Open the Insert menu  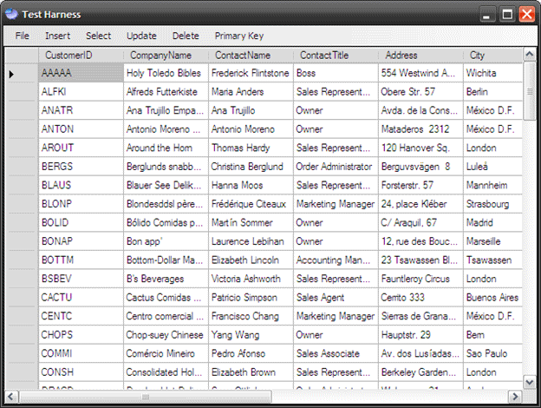[x=57, y=36]
